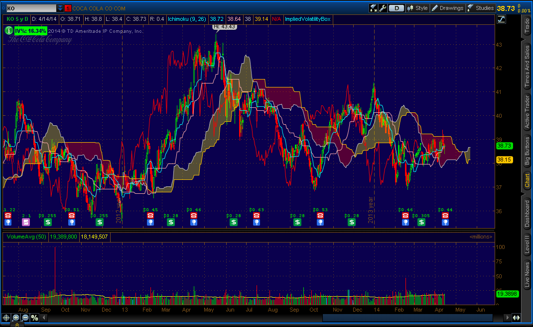
Task: Open the Big Buttons side tab
Action: click(527, 151)
